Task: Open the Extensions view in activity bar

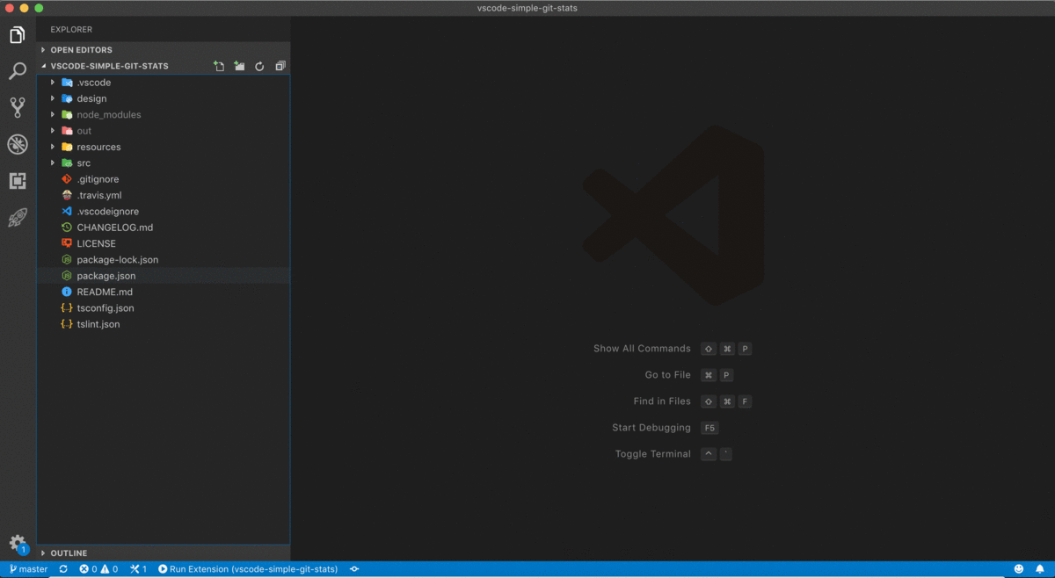Action: (x=18, y=181)
